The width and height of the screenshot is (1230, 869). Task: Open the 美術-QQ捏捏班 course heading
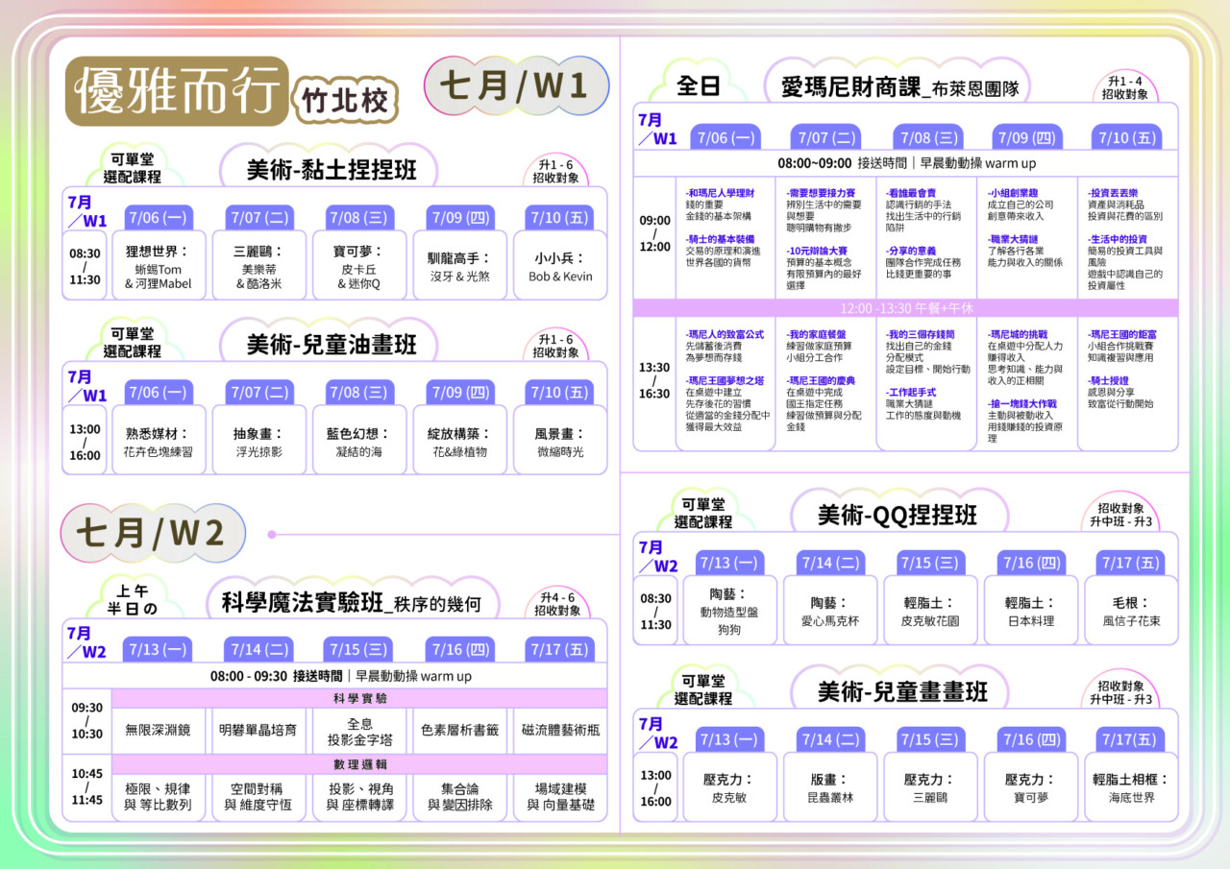tap(898, 516)
